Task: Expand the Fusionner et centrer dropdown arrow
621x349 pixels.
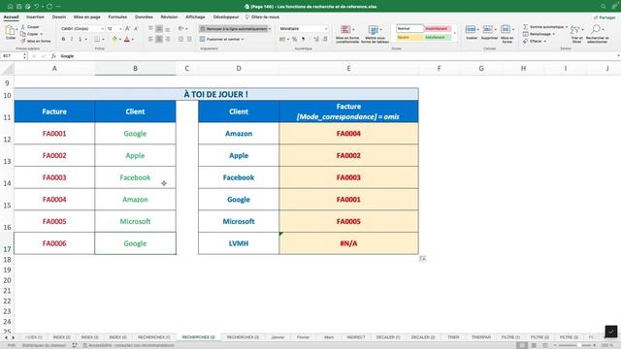Action: point(243,39)
